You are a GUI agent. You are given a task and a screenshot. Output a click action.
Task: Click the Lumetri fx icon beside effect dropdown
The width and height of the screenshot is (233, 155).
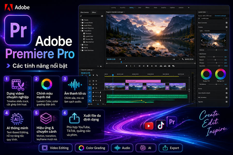point(199,19)
